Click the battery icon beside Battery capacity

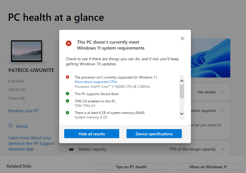click(71, 149)
